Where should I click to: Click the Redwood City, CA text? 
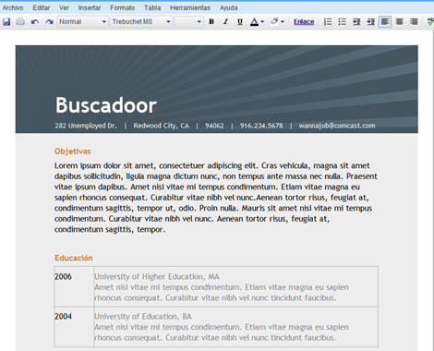coord(161,126)
